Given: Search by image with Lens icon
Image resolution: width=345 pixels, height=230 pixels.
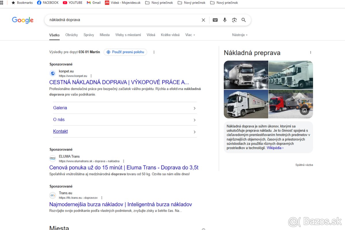Looking at the screenshot, I should [234, 20].
